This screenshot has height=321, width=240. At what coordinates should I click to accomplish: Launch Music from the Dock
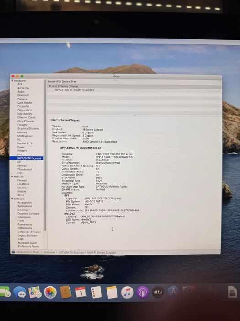(x=127, y=292)
